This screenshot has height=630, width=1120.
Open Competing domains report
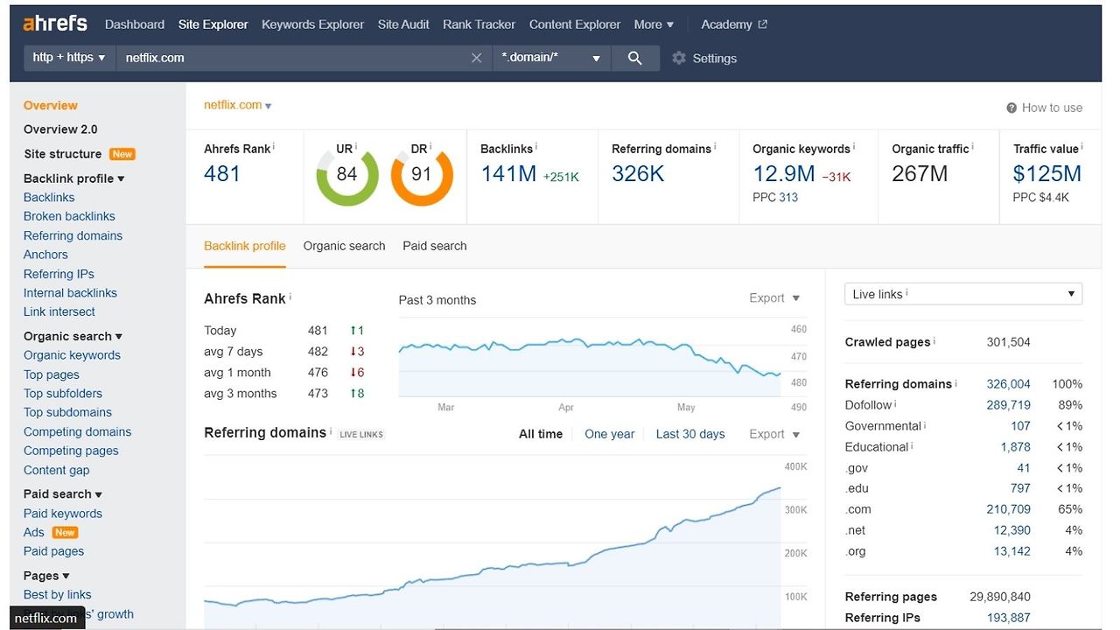77,431
